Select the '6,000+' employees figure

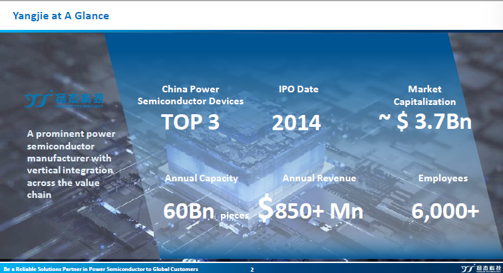[445, 211]
